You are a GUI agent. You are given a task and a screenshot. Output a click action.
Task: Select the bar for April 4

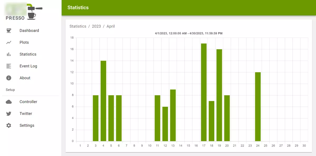click(103, 101)
